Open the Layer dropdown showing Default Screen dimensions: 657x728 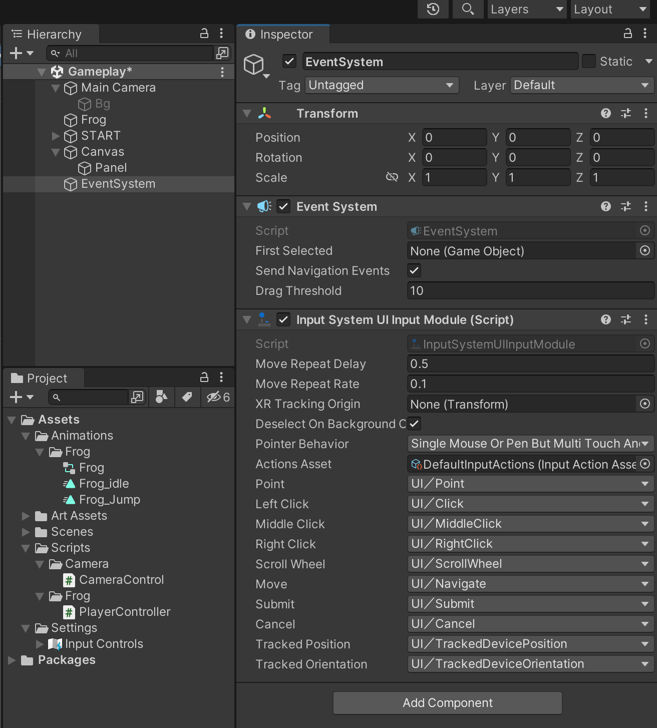click(582, 85)
